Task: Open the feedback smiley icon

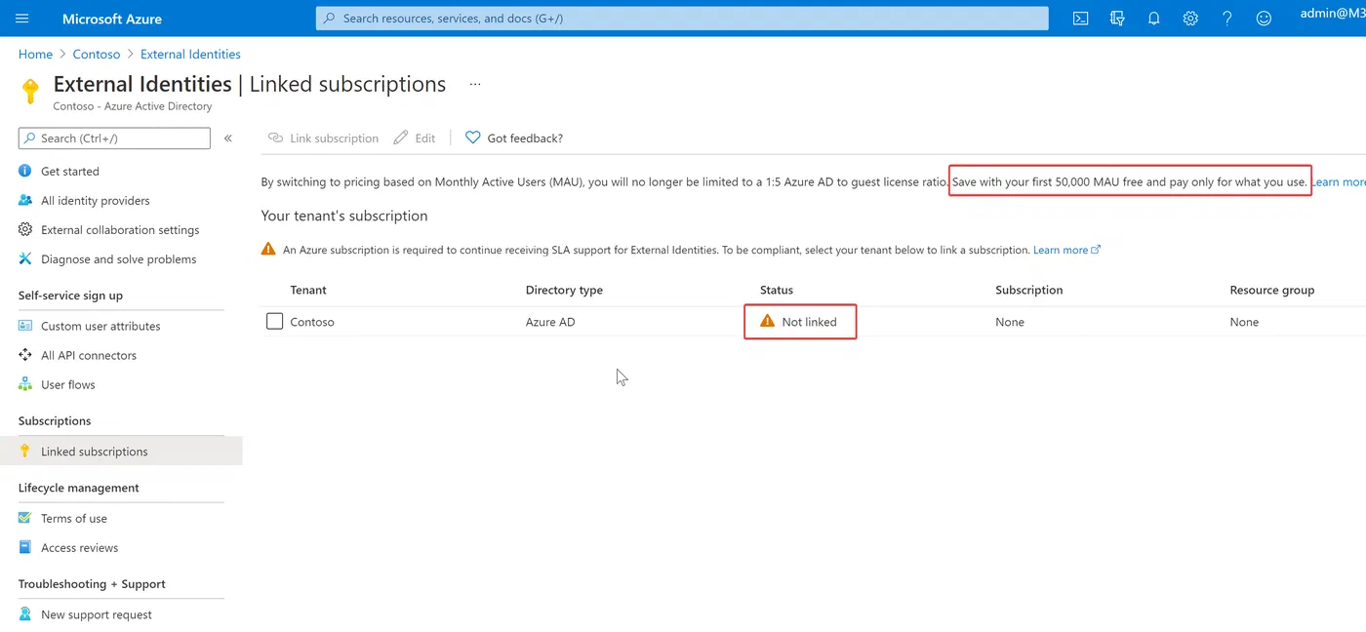Action: 1264,19
